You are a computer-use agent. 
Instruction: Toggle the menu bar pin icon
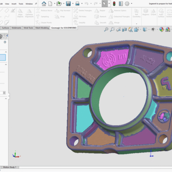point(36,4)
